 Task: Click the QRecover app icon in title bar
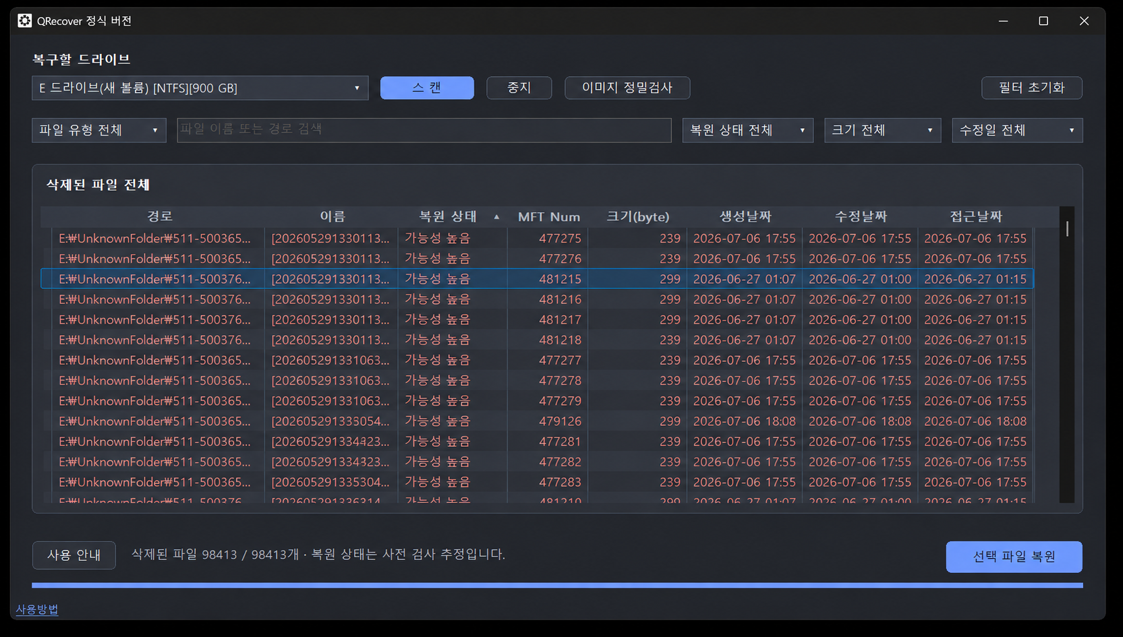(x=24, y=21)
